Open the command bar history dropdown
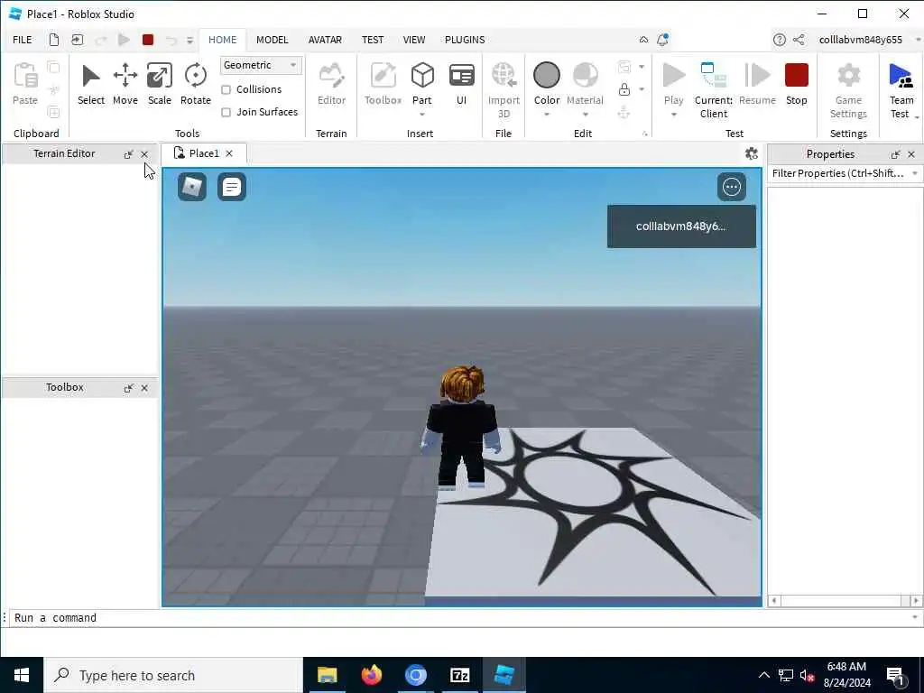Viewport: 924px width, 693px height. pos(915,617)
